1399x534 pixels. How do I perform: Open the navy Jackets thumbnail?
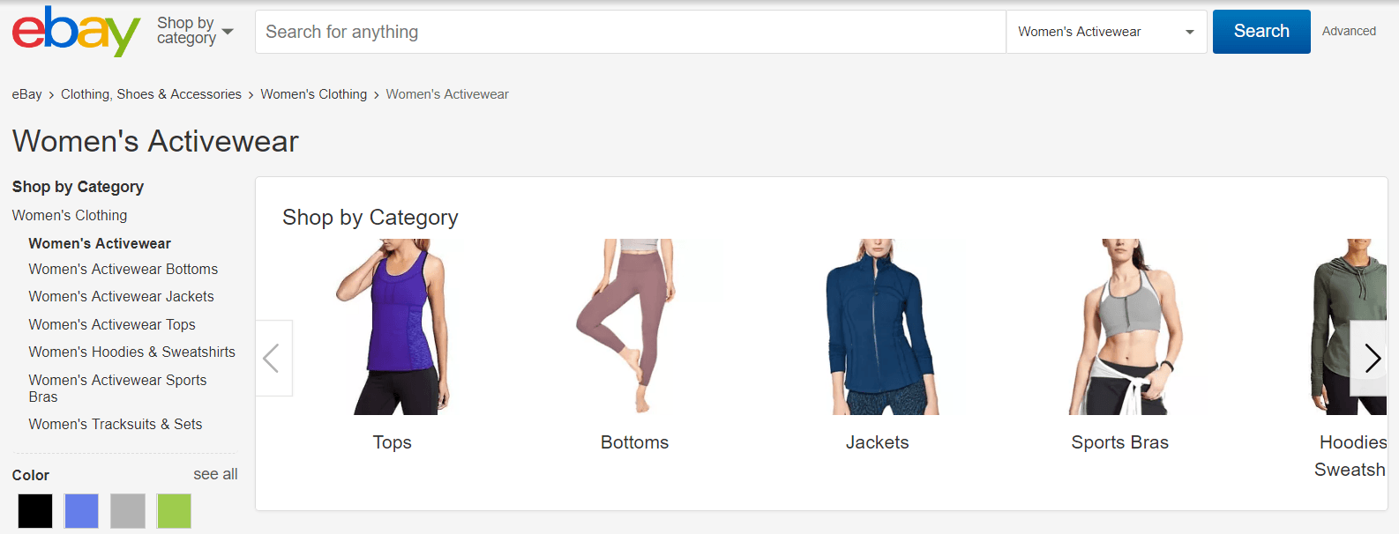(x=877, y=327)
